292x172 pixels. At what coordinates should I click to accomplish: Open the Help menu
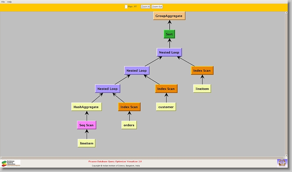pos(10,2)
